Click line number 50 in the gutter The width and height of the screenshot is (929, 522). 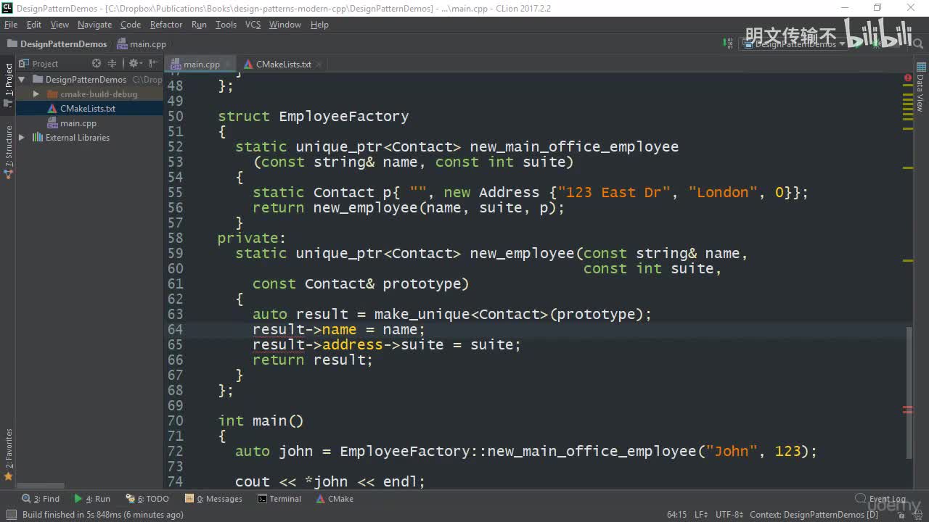pyautogui.click(x=175, y=117)
